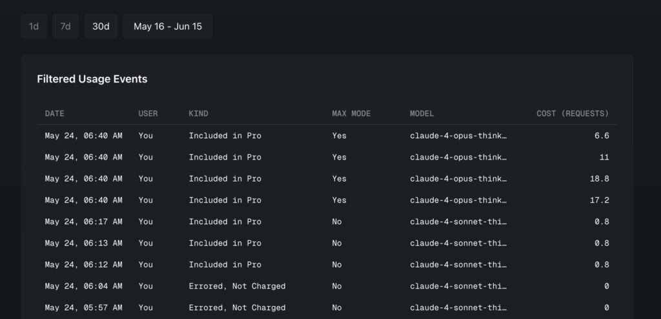Select the row with cost 17.2

pos(327,200)
